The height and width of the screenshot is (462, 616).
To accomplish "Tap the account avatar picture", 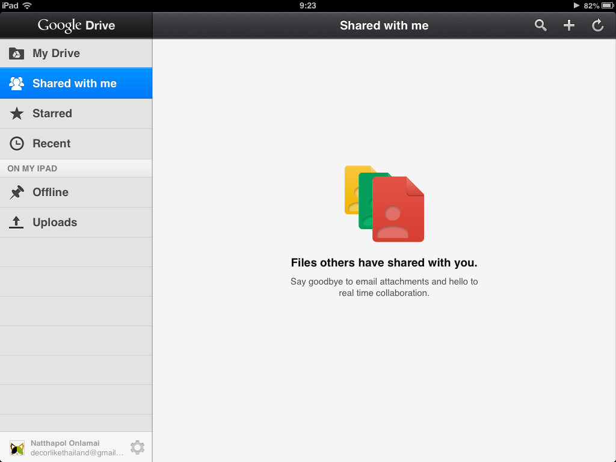I will (17, 448).
